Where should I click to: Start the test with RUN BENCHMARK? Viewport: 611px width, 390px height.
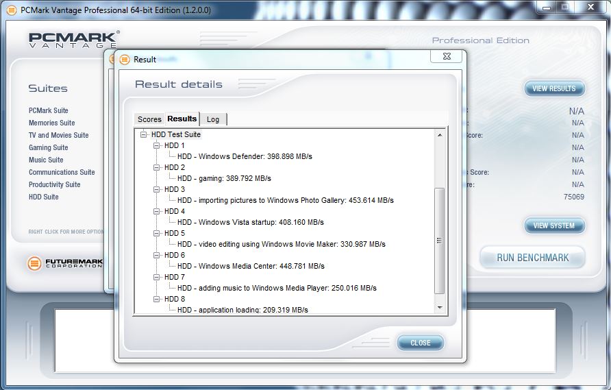tap(532, 258)
